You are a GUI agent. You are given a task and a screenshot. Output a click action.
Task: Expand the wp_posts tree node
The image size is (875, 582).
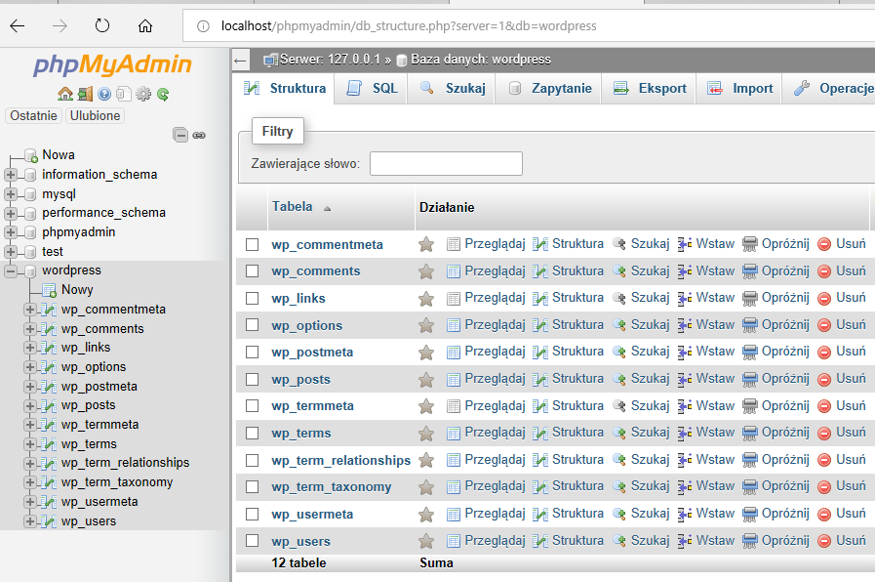point(30,405)
